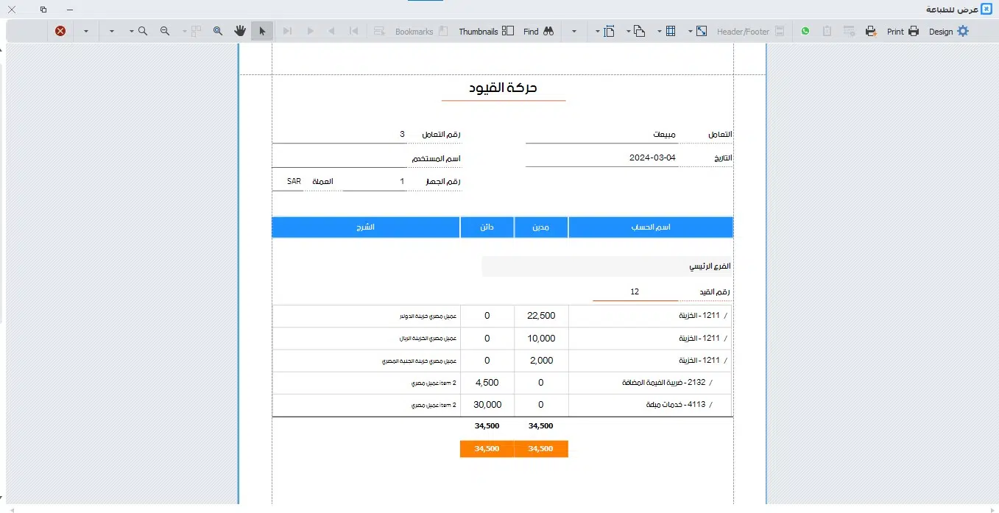This screenshot has height=513, width=999.
Task: Open search with the Find binoculars icon
Action: tap(549, 31)
